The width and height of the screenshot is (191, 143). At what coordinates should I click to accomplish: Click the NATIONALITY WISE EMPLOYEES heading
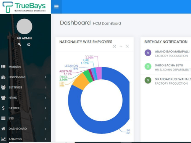[x=86, y=42]
